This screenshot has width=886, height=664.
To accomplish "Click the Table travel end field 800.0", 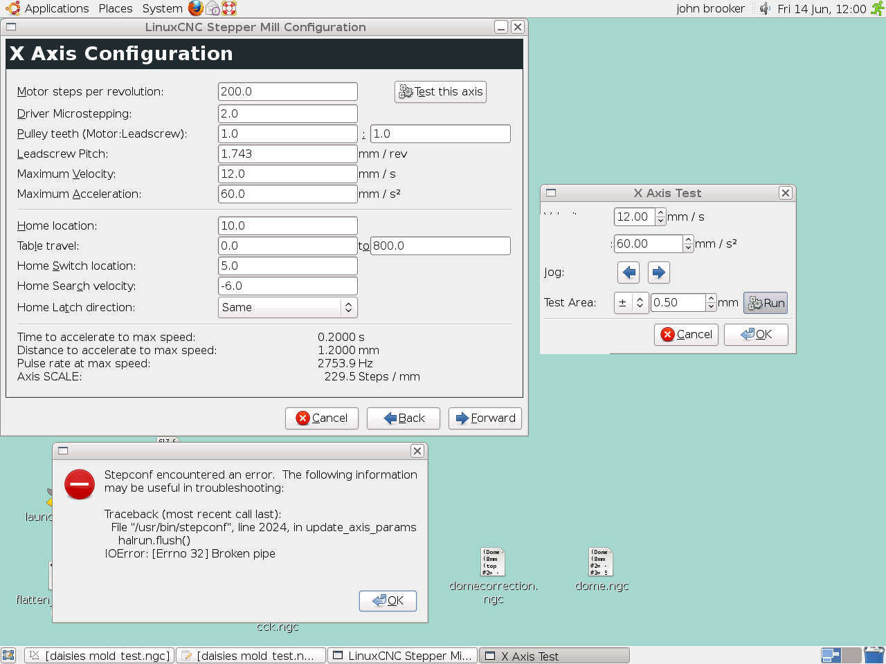I will 440,246.
